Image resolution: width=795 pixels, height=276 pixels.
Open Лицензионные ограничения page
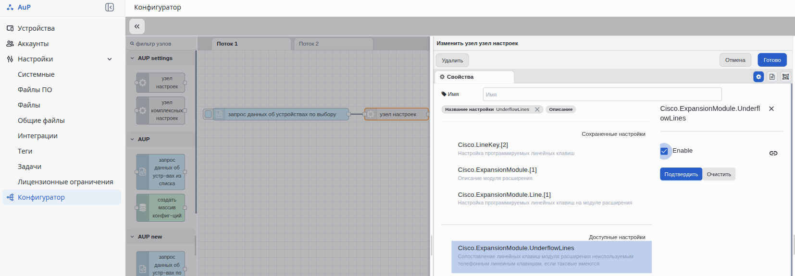click(x=65, y=182)
